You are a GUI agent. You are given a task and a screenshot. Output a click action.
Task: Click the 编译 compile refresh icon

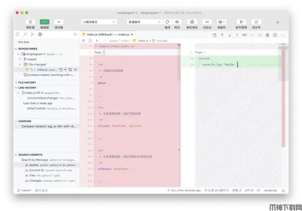(167, 22)
